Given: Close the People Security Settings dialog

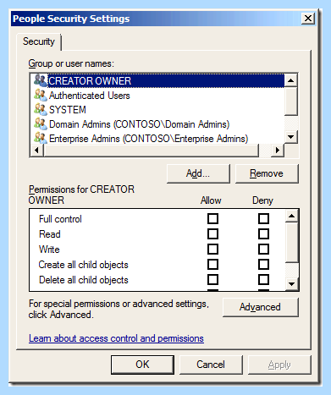Looking at the screenshot, I should coord(308,19).
